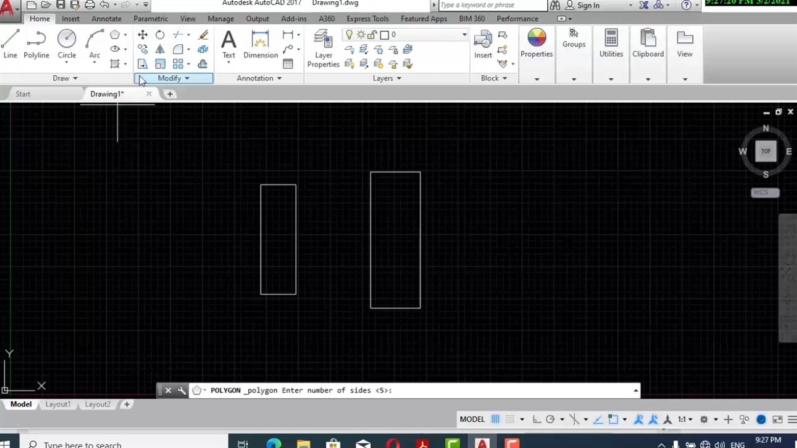The image size is (797, 448).
Task: Toggle Ortho mode in status bar
Action: click(537, 419)
